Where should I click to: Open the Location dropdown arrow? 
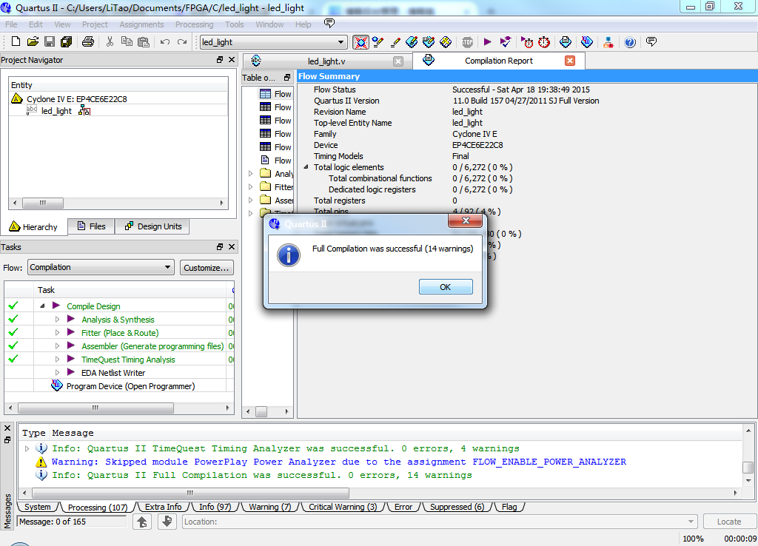(691, 522)
